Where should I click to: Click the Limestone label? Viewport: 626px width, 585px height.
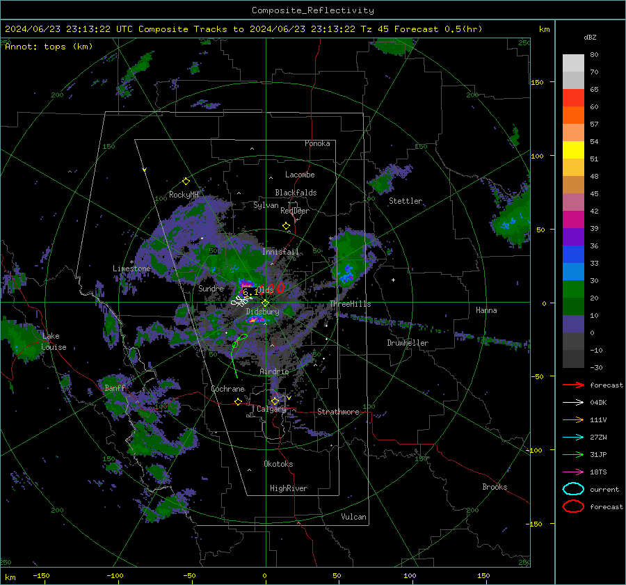tap(131, 269)
